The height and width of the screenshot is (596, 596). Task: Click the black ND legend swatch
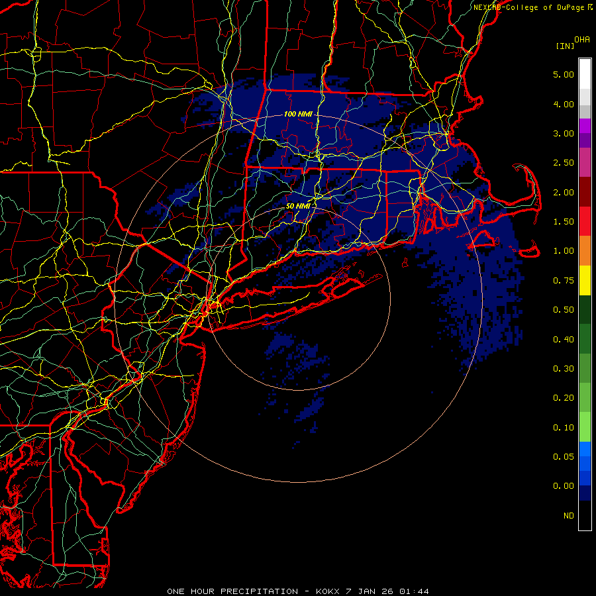pos(585,515)
